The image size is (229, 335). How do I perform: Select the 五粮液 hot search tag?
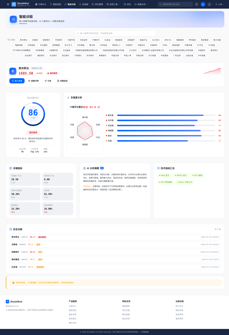click(35, 40)
